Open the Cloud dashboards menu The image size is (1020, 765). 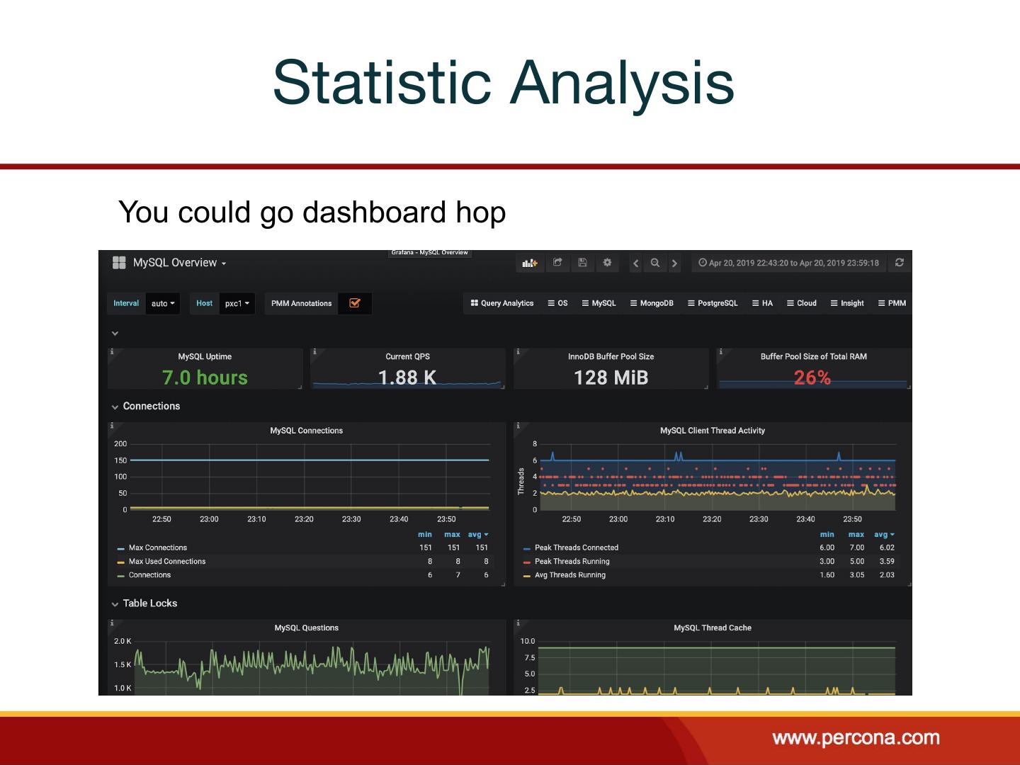(x=802, y=303)
